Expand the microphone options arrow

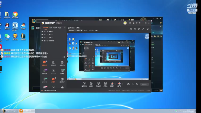click(115, 84)
